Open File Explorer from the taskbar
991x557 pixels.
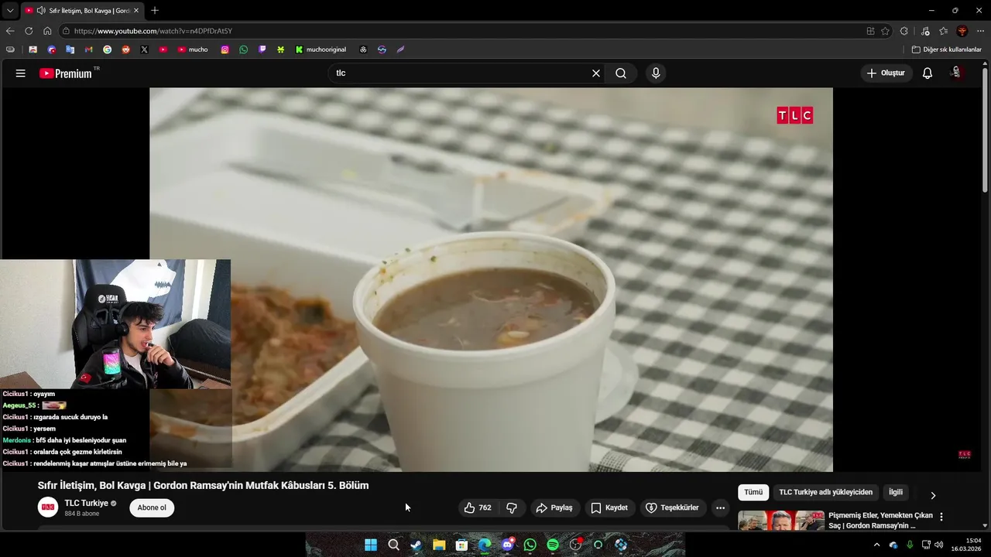click(x=439, y=545)
